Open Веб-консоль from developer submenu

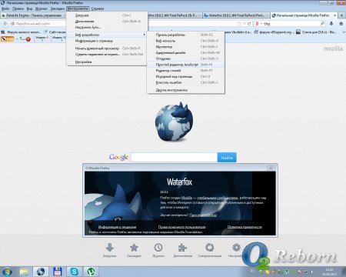point(186,41)
